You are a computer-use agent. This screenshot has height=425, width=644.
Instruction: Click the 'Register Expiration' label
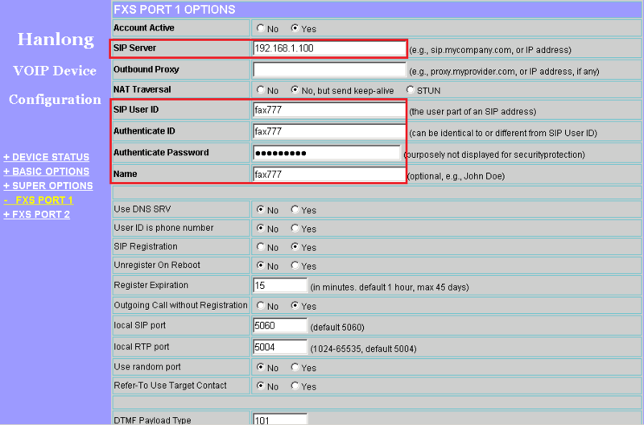[x=151, y=285]
